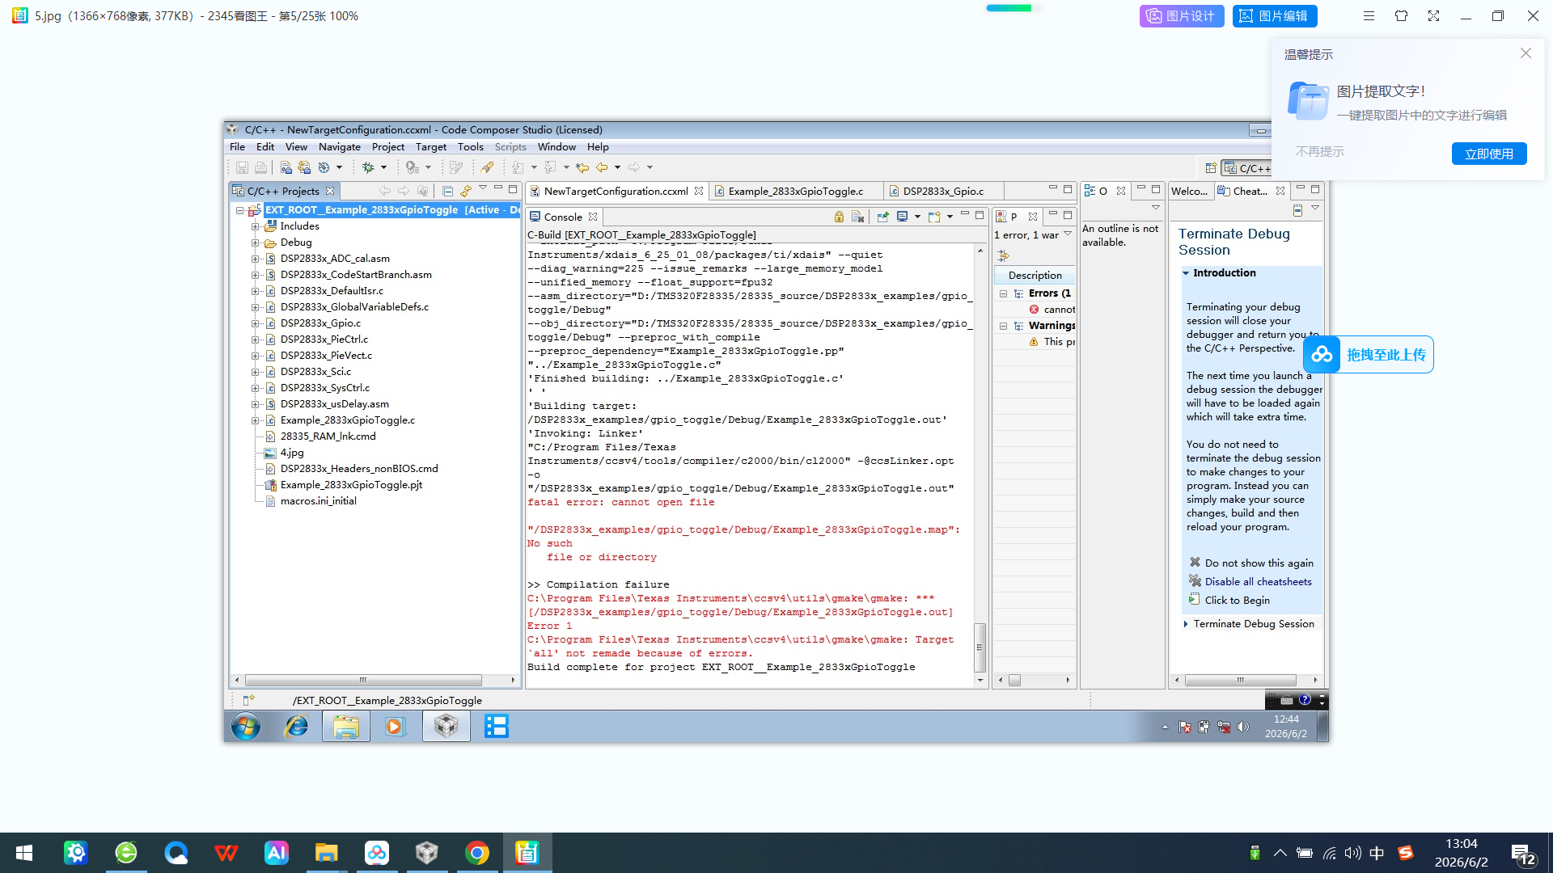
Task: Click Collapse All icon in Projects view
Action: [447, 191]
